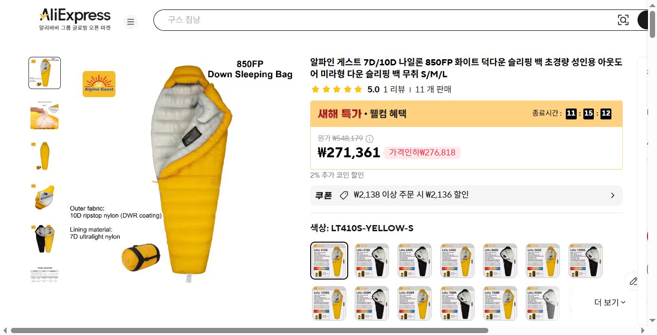The width and height of the screenshot is (657, 335).
Task: Click the image search camera icon
Action: [x=623, y=20]
